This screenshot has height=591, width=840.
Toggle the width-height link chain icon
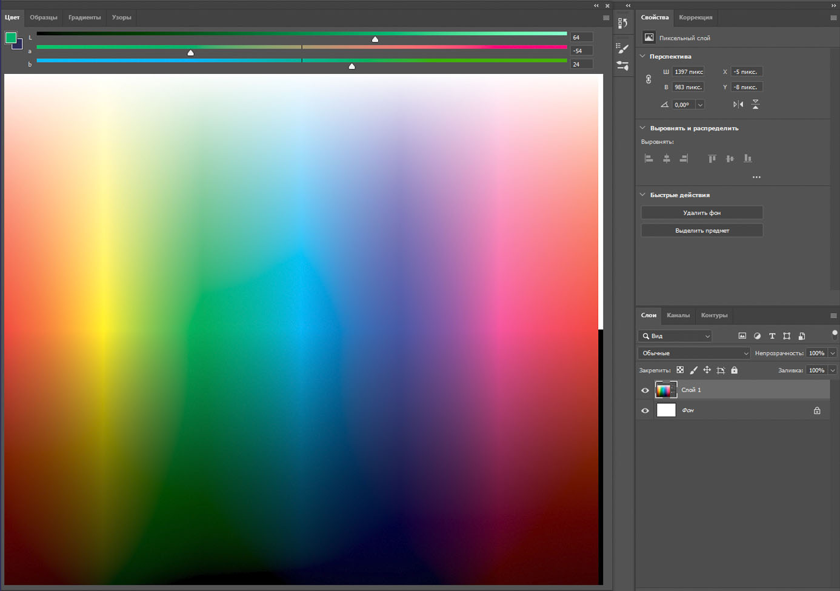point(648,79)
